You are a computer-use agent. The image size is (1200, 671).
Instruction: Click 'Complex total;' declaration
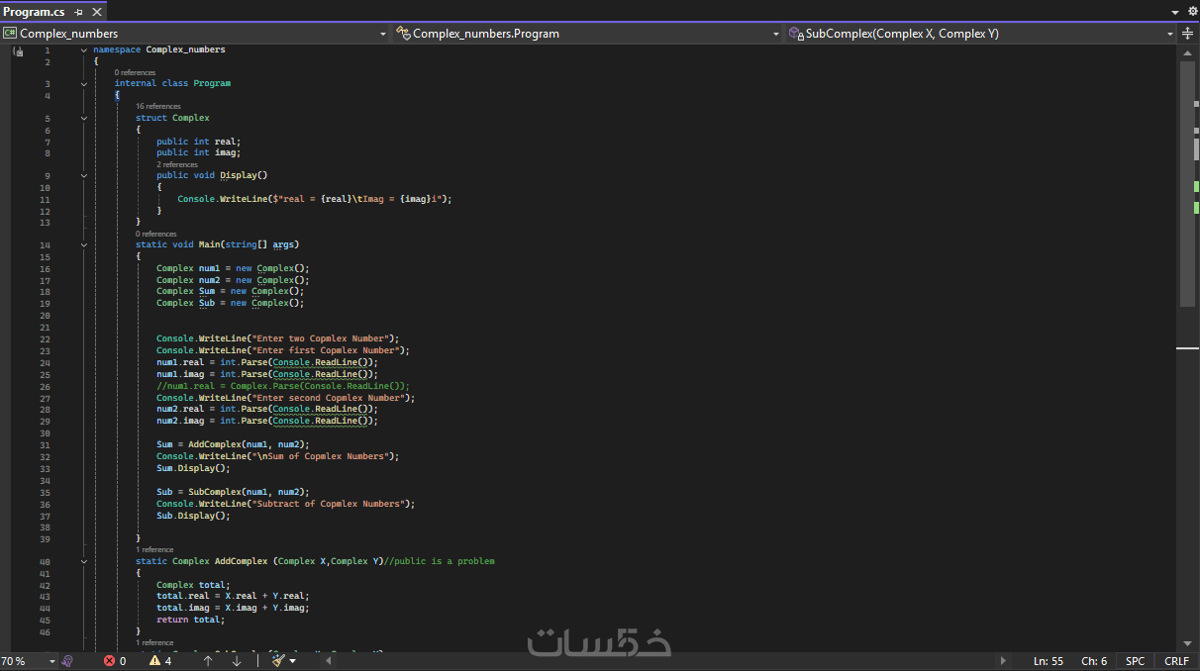tap(193, 585)
